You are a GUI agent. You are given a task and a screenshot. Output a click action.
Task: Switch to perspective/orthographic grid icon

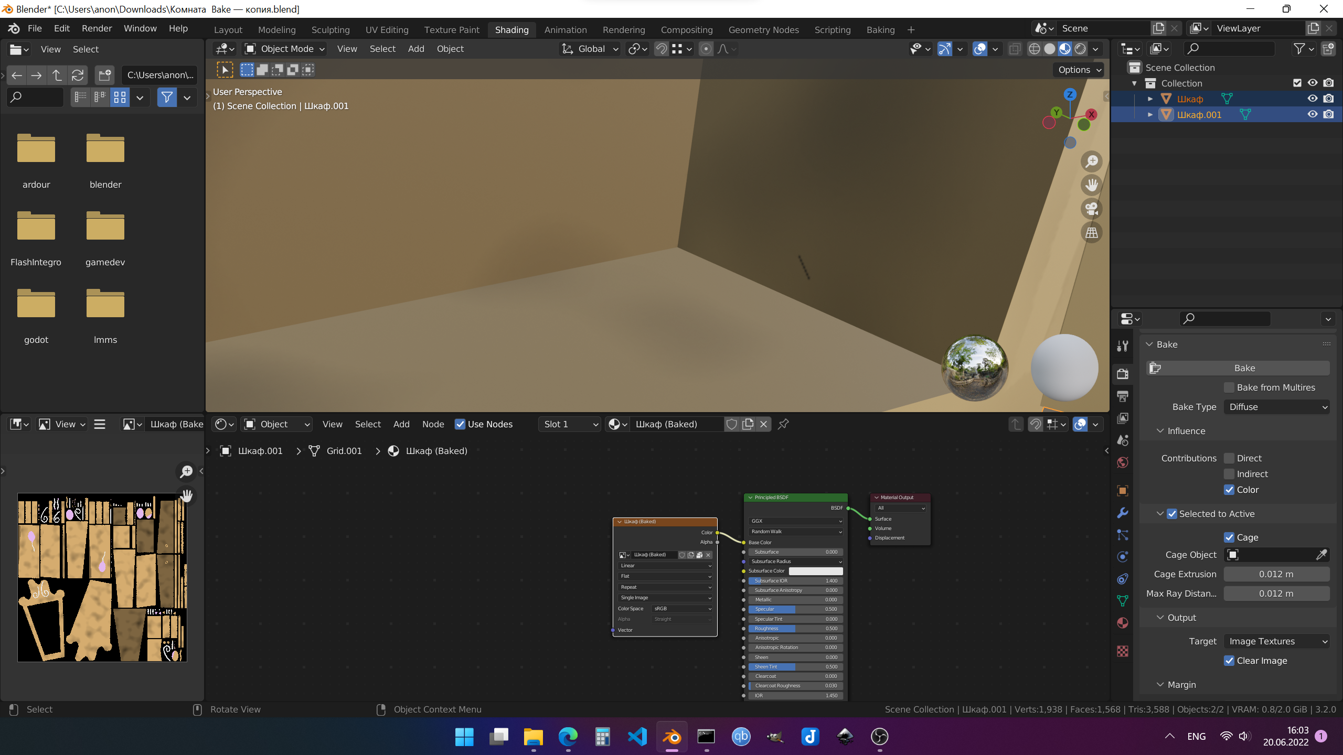click(1092, 233)
